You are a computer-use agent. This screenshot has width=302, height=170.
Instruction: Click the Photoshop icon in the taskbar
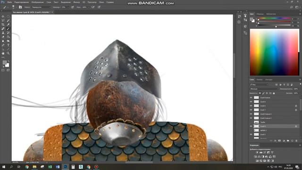coord(65,167)
